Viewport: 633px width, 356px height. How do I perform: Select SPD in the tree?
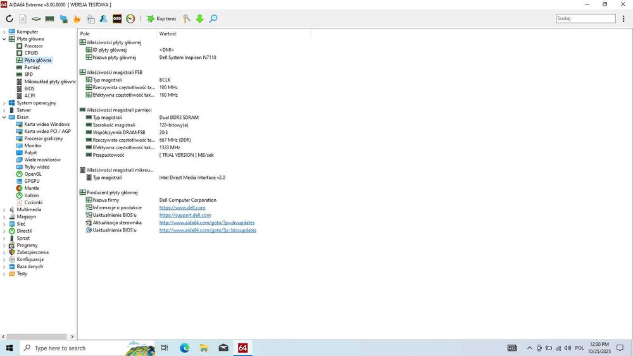pyautogui.click(x=28, y=75)
